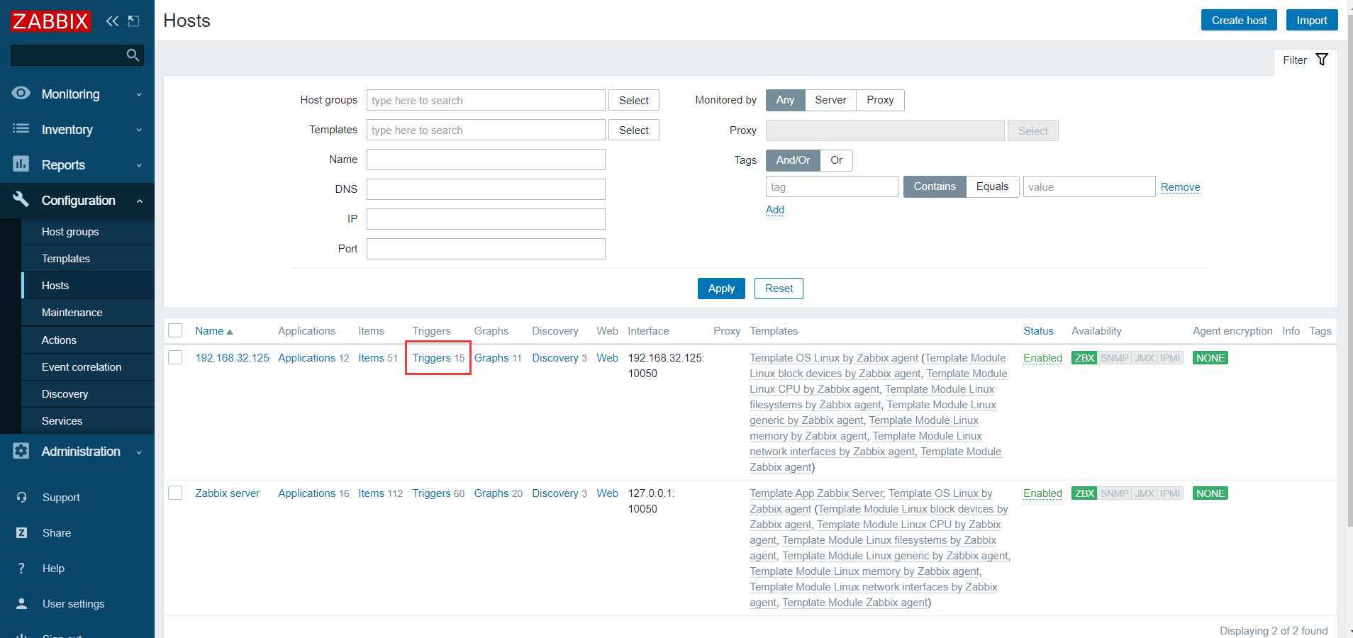Click the User settings person icon
This screenshot has width=1353, height=638.
[x=22, y=604]
